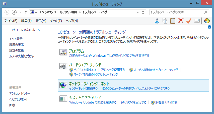Click the システムとセキュリティ category icon
The image size is (214, 114).
pos(63,99)
